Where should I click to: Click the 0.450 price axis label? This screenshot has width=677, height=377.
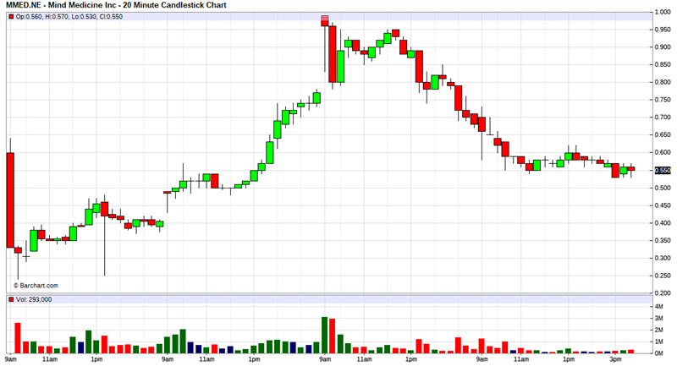tap(663, 205)
